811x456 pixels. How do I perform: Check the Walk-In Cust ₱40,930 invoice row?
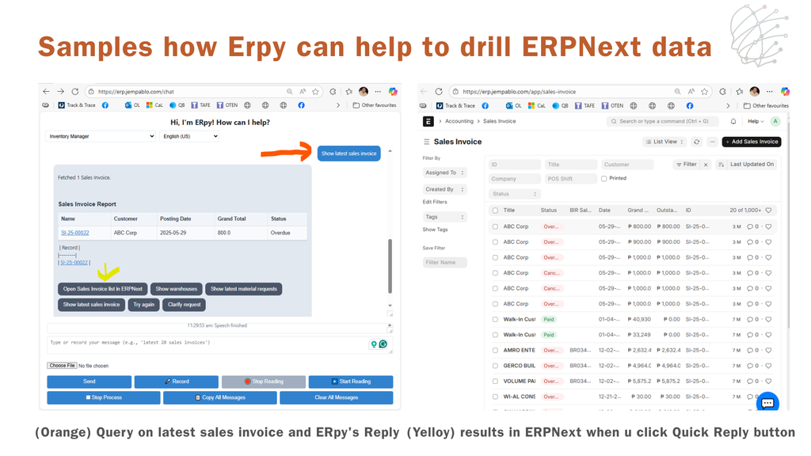click(496, 320)
